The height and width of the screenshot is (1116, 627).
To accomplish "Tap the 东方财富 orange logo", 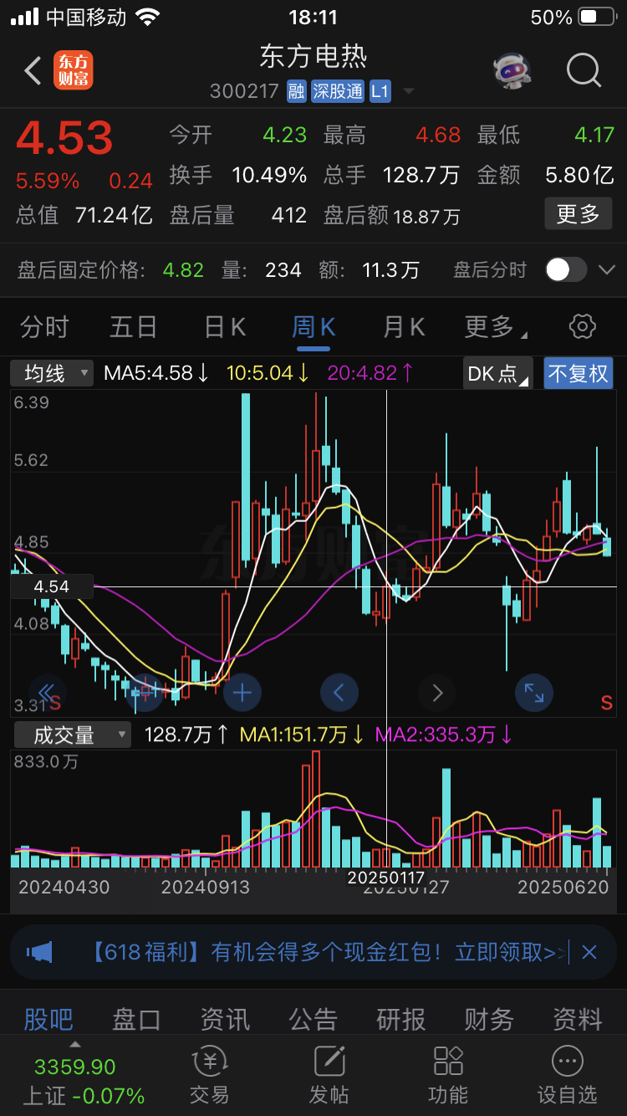I will [x=73, y=70].
